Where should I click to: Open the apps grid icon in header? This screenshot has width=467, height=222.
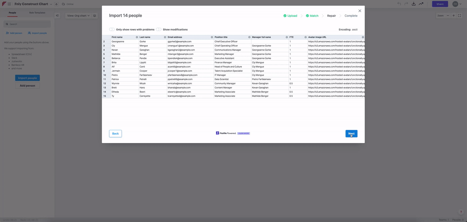point(9,4)
